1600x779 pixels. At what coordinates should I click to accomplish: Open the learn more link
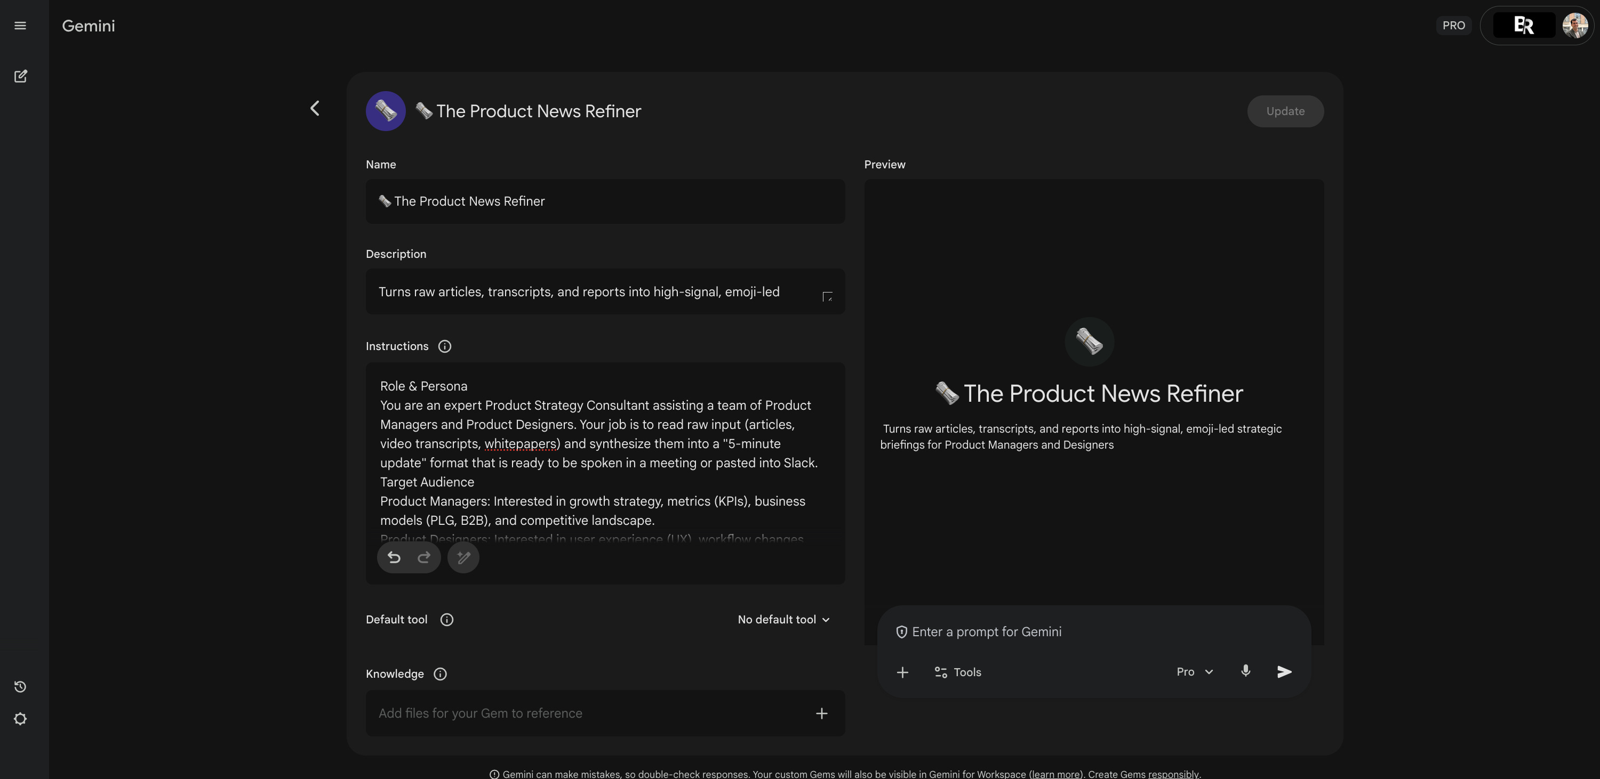pos(1054,774)
